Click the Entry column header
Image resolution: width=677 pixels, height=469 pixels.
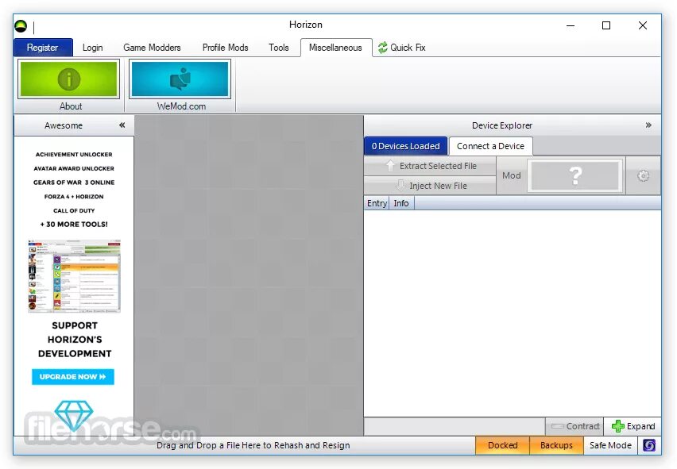[x=377, y=203]
